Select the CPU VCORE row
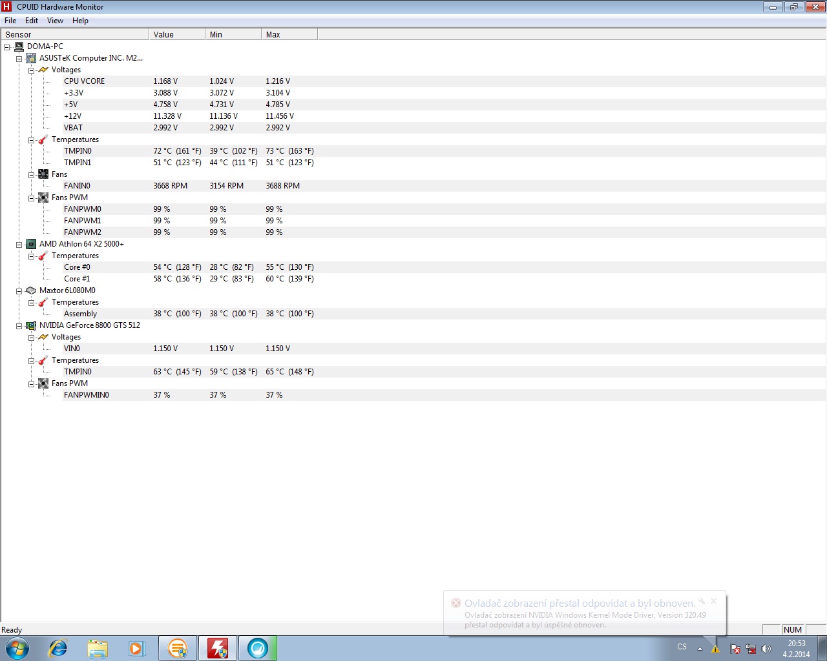The width and height of the screenshot is (827, 661). coord(445,81)
